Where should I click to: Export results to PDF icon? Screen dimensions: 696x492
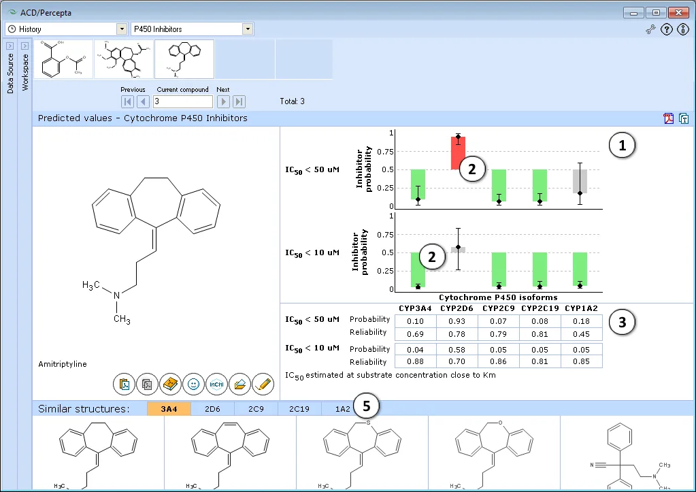(x=669, y=118)
